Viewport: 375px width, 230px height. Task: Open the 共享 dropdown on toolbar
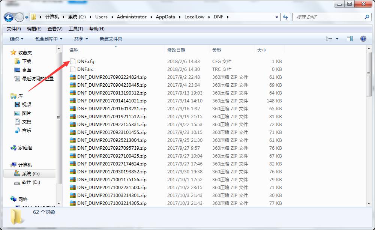[x=80, y=39]
